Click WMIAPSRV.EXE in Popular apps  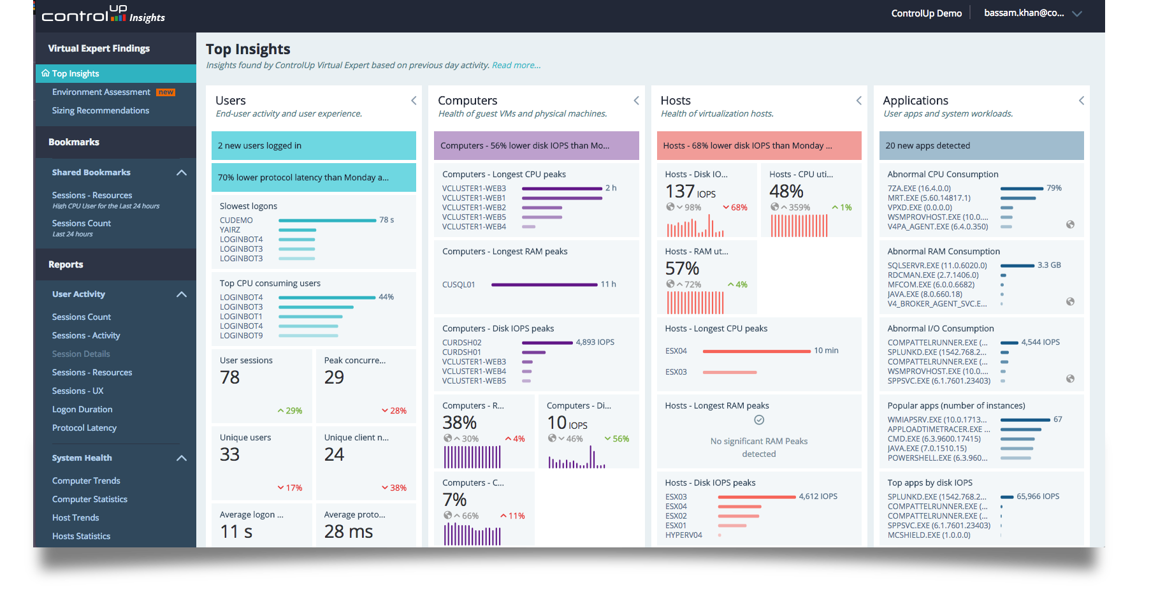(937, 420)
